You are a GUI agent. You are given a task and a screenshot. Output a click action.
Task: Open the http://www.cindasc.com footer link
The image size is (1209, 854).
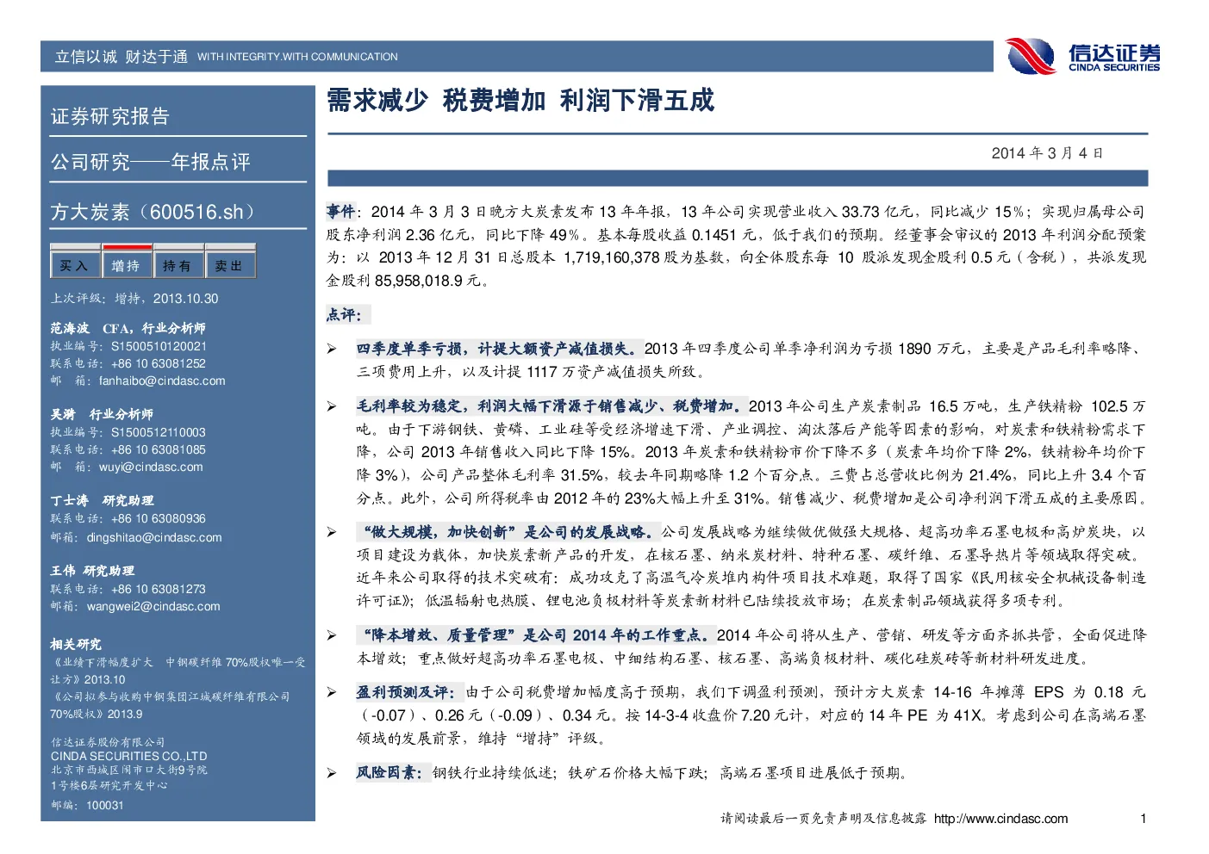pyautogui.click(x=1000, y=819)
